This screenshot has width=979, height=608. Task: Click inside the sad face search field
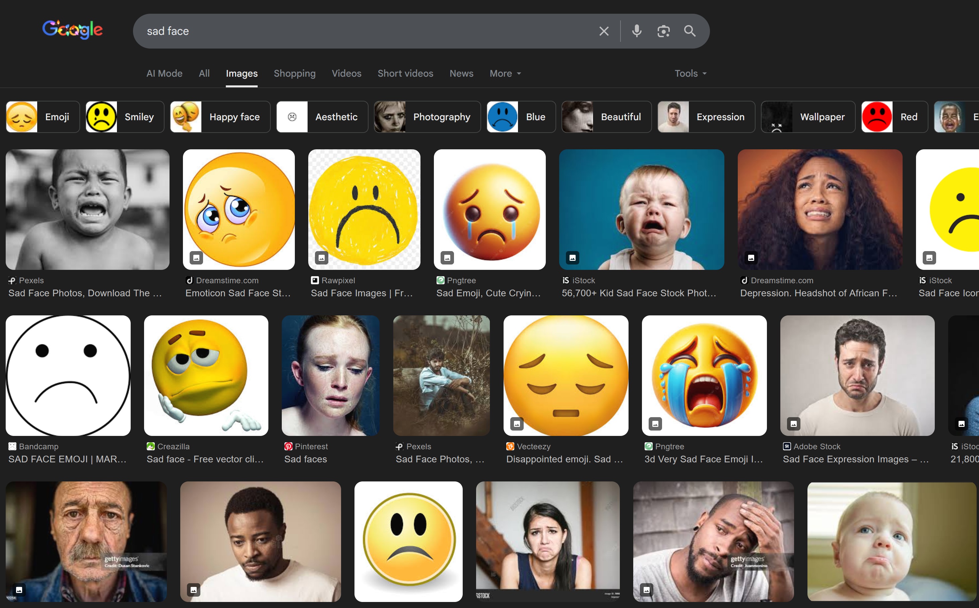(362, 31)
